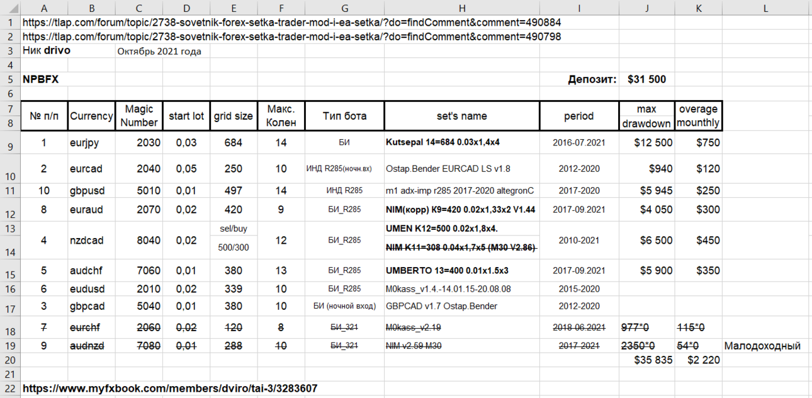The width and height of the screenshot is (812, 398).
Task: Select max drawdown $12 500
Action: click(646, 143)
